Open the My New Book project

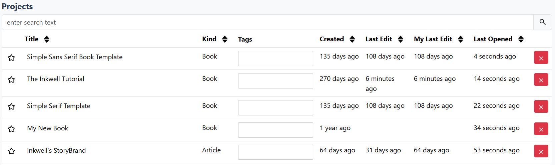pos(47,128)
